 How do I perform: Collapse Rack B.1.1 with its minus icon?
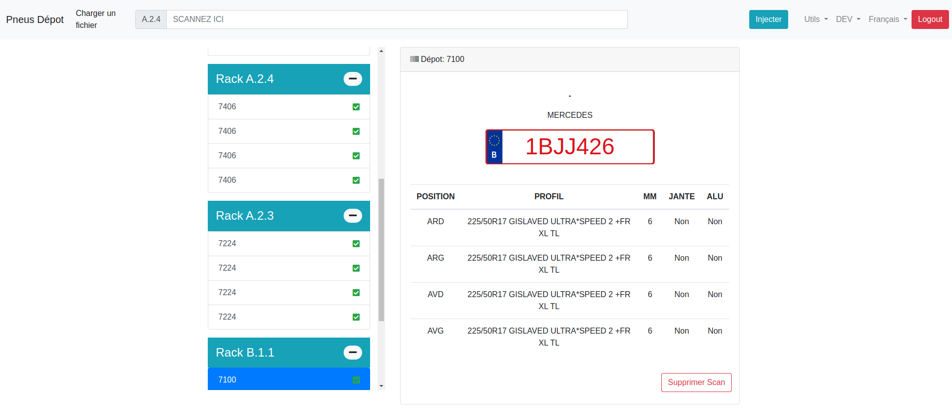point(353,353)
